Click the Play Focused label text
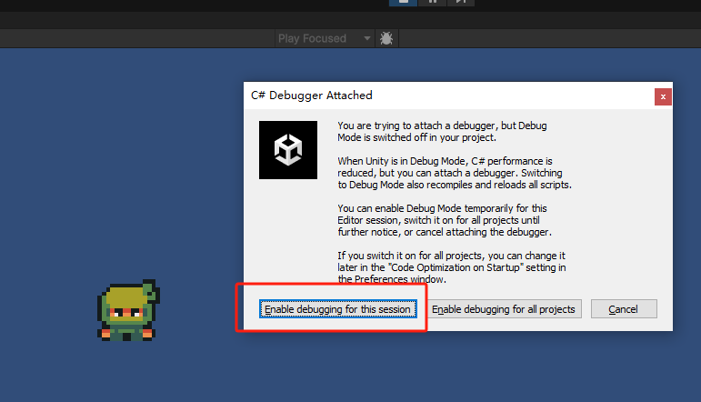 pyautogui.click(x=312, y=38)
